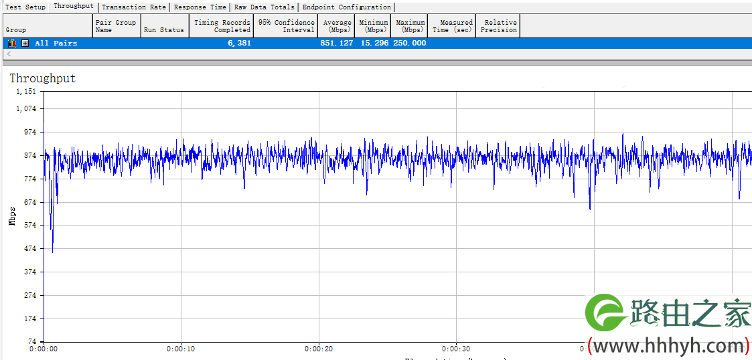Open the Endpoint Configuration tab
The width and height of the screenshot is (752, 360).
pyautogui.click(x=347, y=7)
